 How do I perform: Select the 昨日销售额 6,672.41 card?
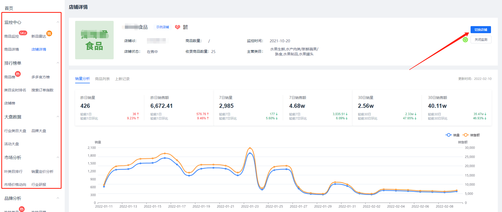click(x=179, y=108)
